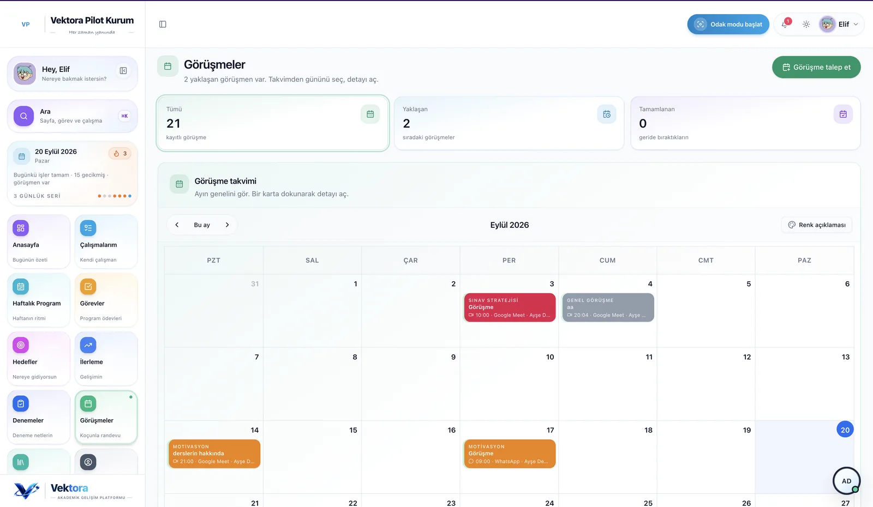Switch theme with the sun icon
873x507 pixels.
coord(806,24)
